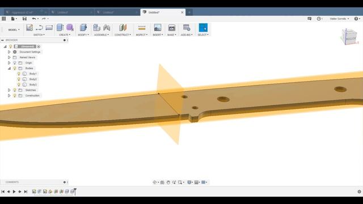The width and height of the screenshot is (363, 204).
Task: Click the ViewCube in the corner
Action: pos(349,36)
